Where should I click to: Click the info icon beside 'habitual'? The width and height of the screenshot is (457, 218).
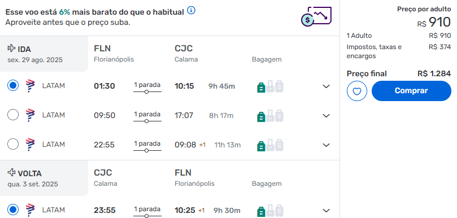tap(191, 11)
